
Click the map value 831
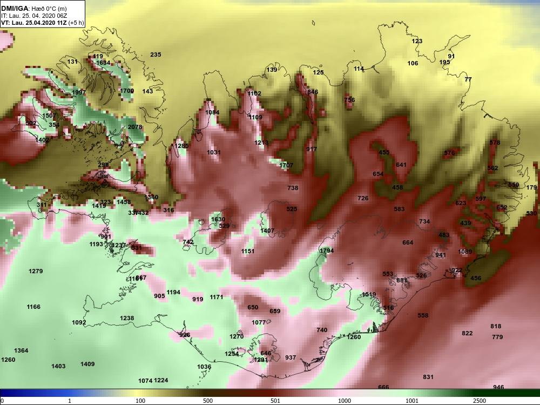point(428,377)
